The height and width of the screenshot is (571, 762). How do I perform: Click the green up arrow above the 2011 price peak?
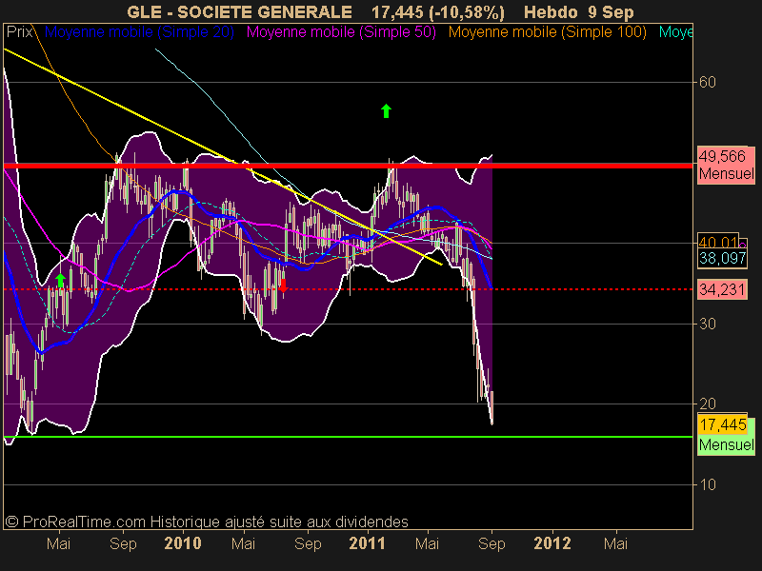386,110
